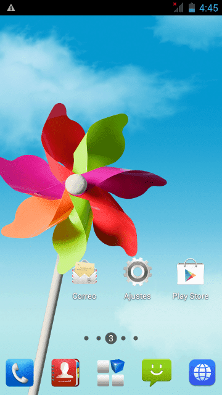Screen dimensions: 222x395
Task: Go to fifth home screen page dot
Action: tap(136, 338)
